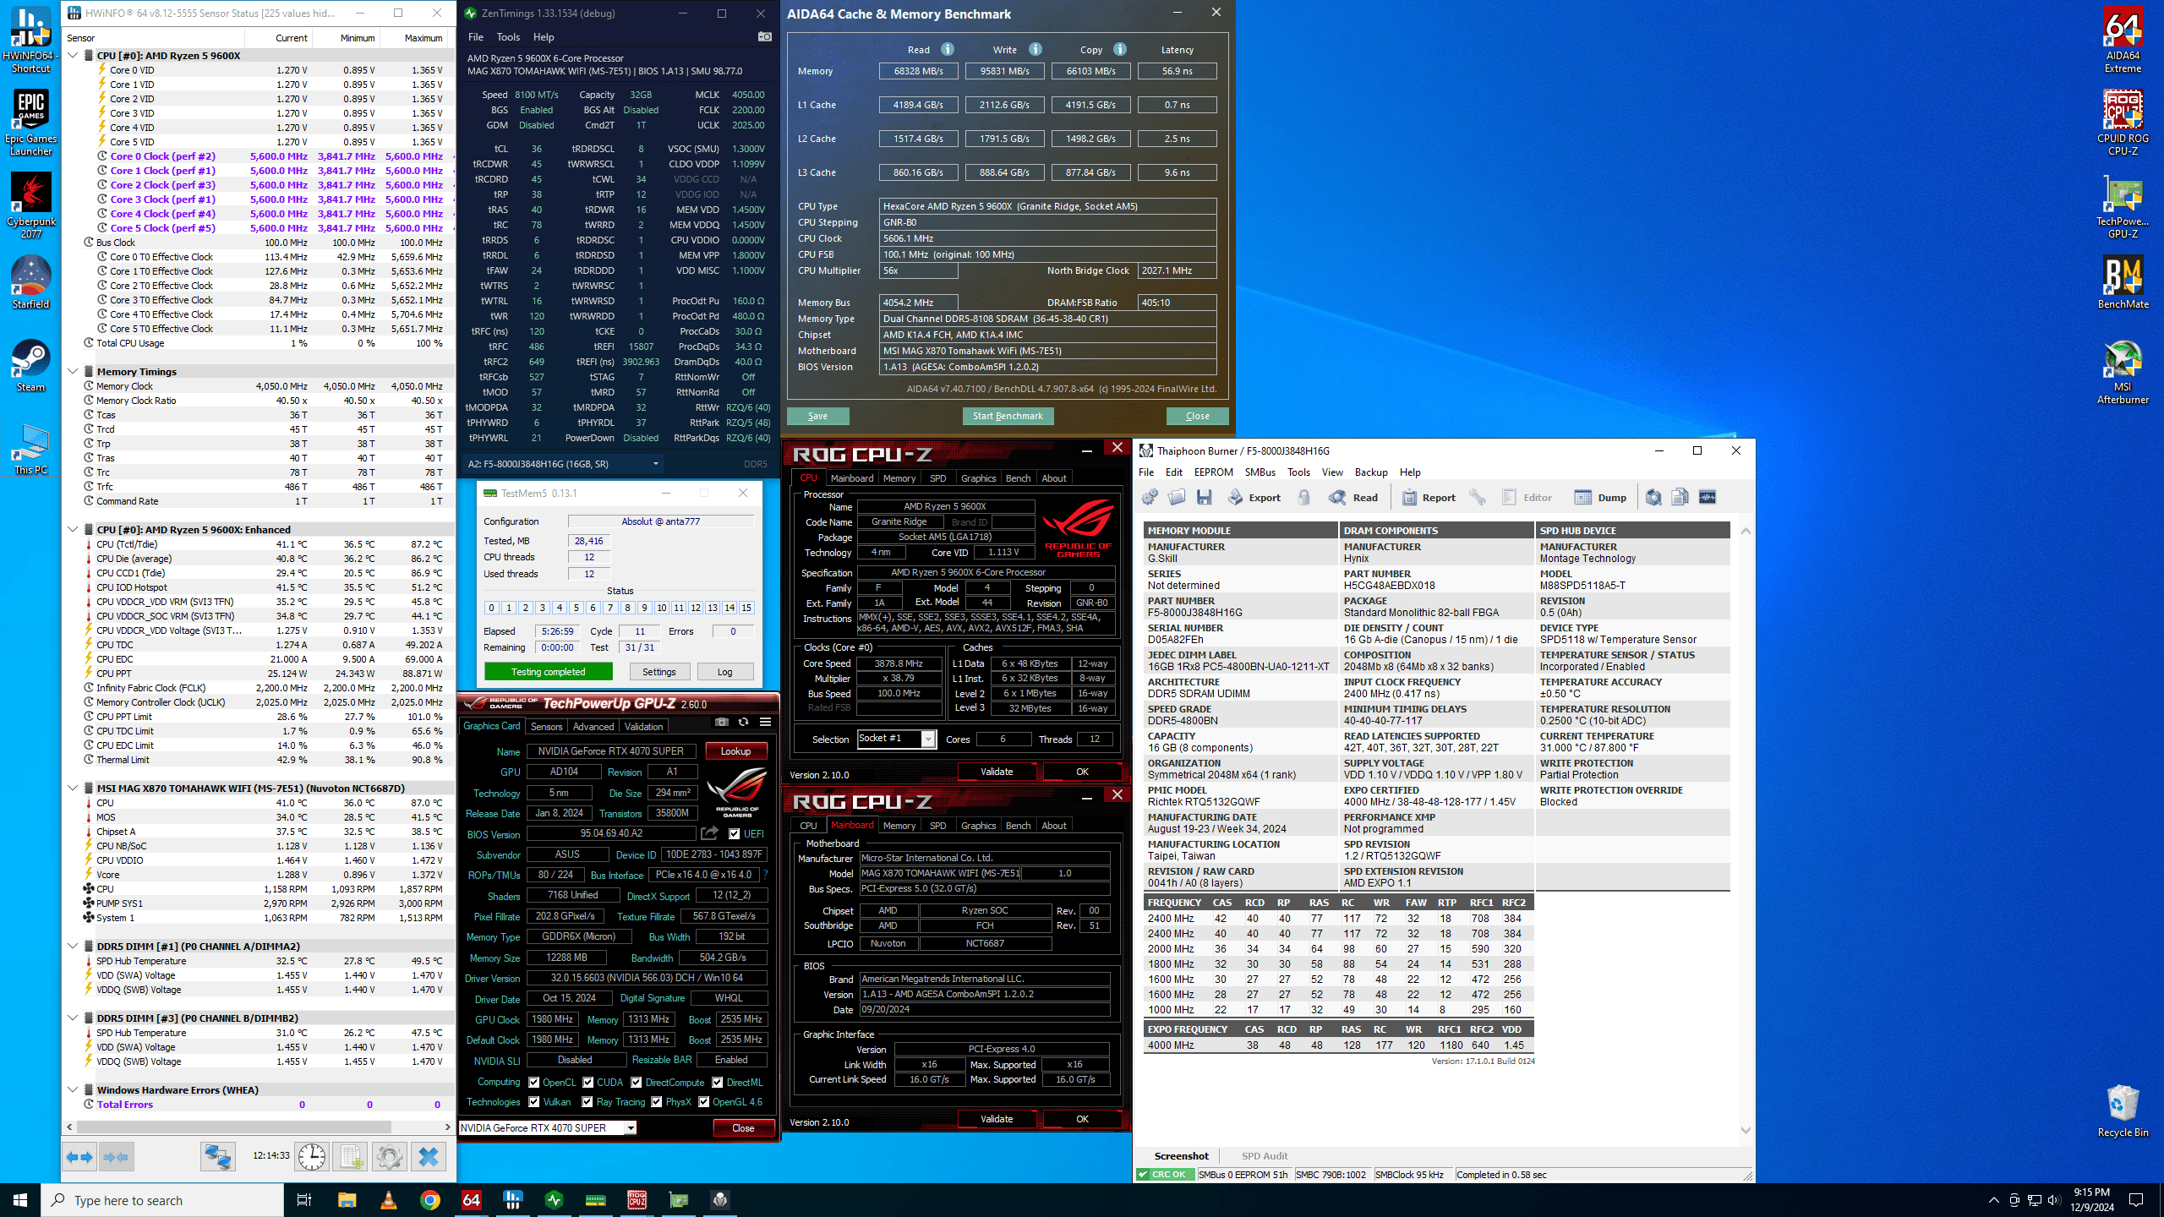The height and width of the screenshot is (1217, 2164).
Task: Toggle the UEFI checkbox in GPU-Z
Action: (735, 834)
